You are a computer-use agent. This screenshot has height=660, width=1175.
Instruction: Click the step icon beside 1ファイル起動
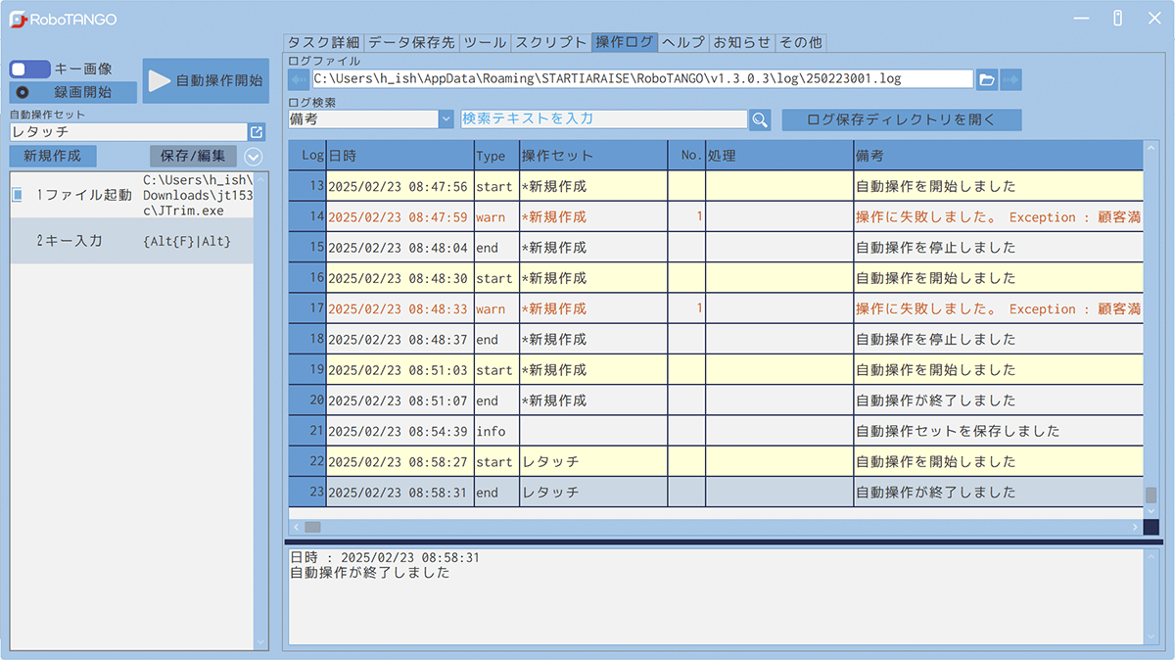[x=18, y=195]
